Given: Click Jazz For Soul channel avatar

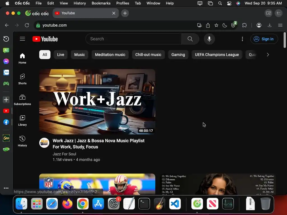Looking at the screenshot, I should 44,143.
